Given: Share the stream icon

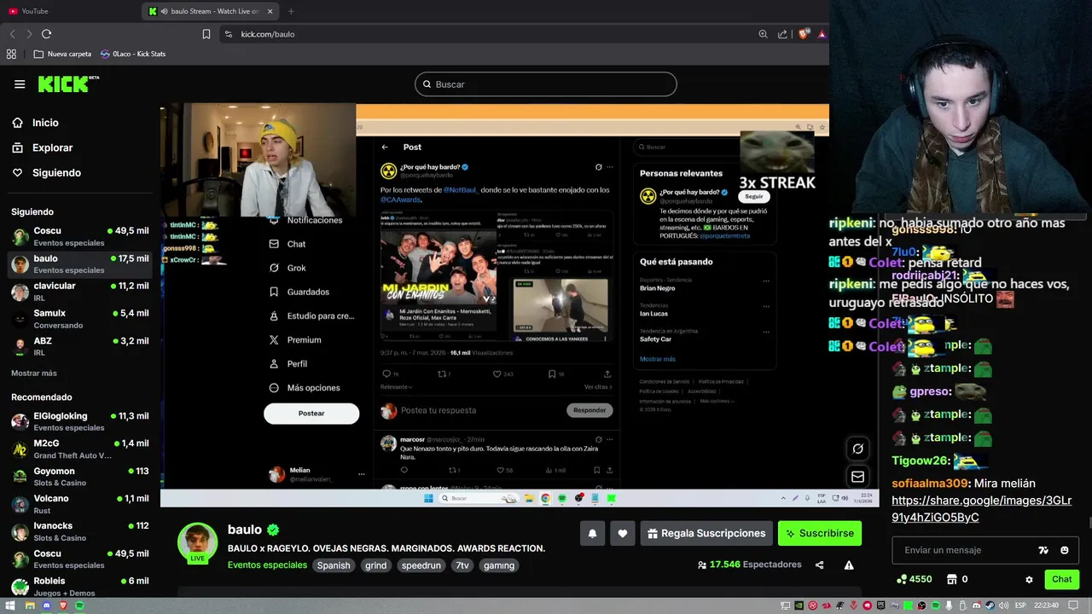Looking at the screenshot, I should [820, 565].
